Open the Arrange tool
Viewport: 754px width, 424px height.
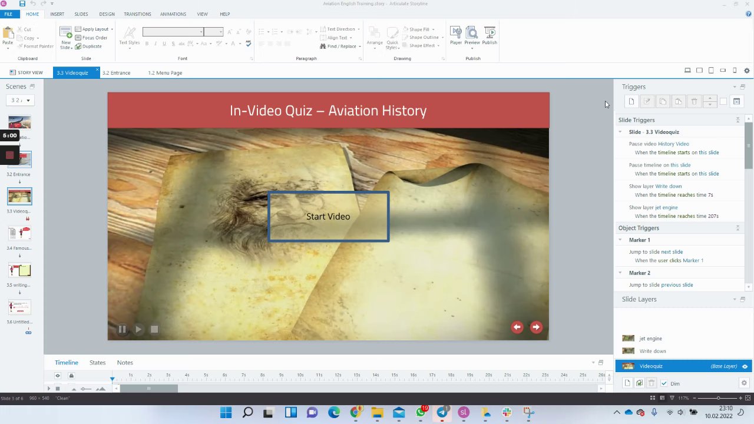point(375,37)
